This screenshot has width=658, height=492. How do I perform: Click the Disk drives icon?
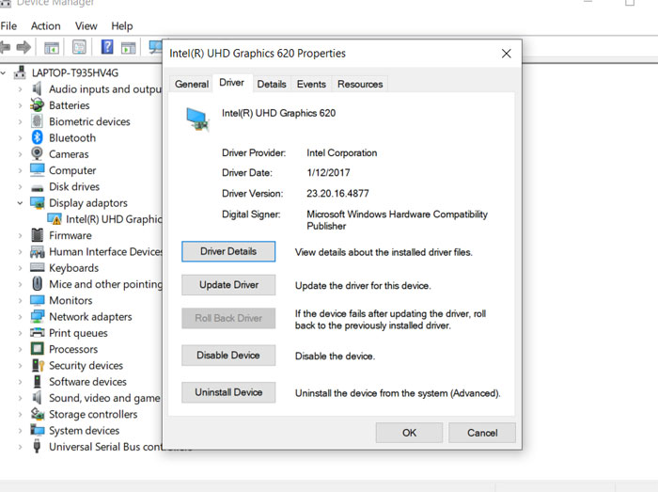[x=37, y=187]
